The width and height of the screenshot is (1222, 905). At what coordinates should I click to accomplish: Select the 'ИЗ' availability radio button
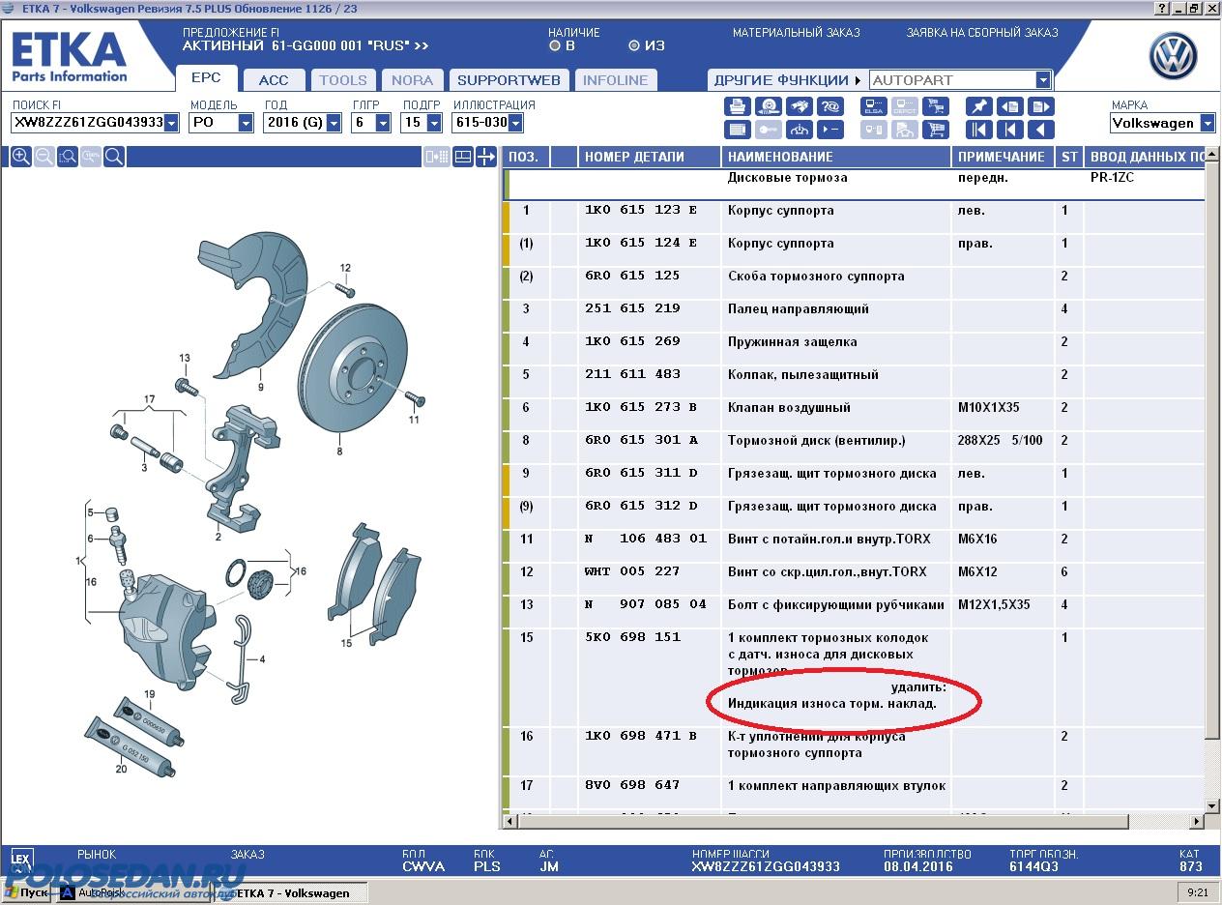(x=634, y=45)
